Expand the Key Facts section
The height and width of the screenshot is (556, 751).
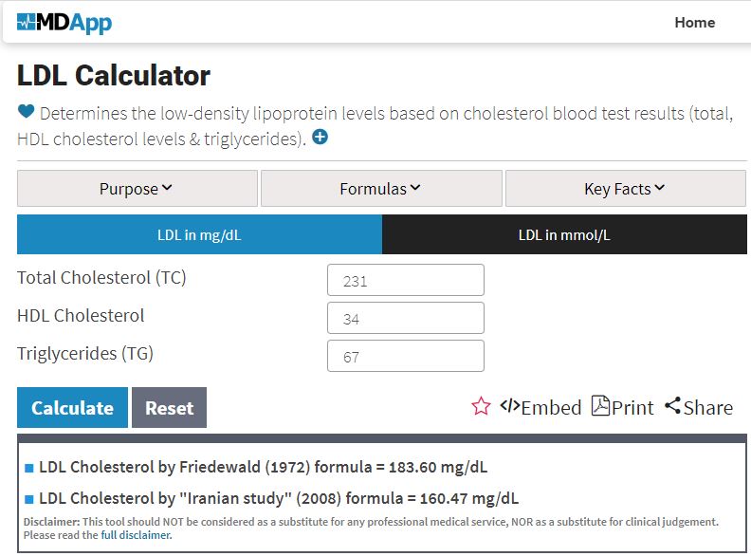[625, 189]
